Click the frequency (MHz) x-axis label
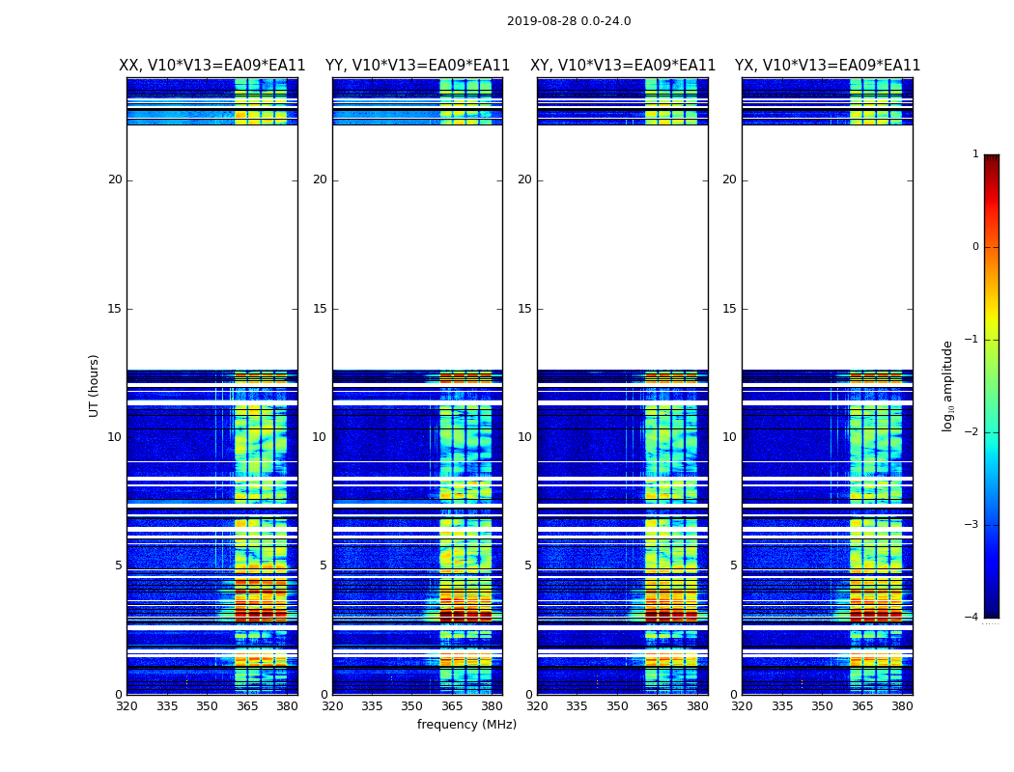The image size is (1014, 772). tap(466, 725)
